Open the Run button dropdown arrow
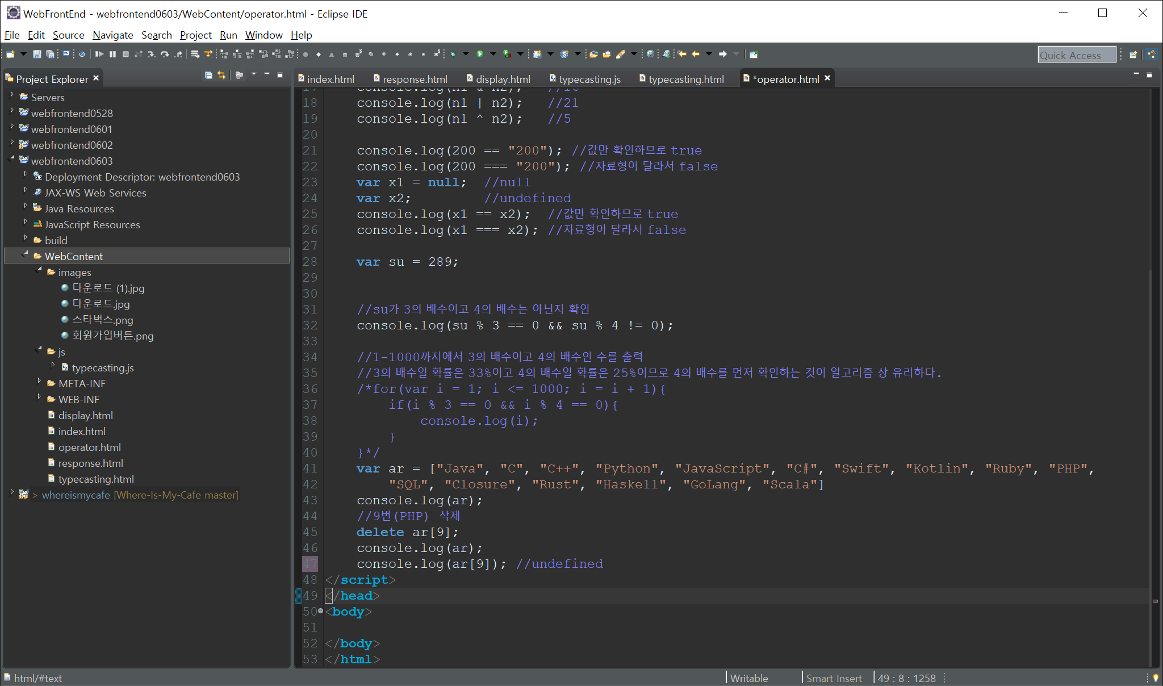The image size is (1163, 686). (492, 55)
